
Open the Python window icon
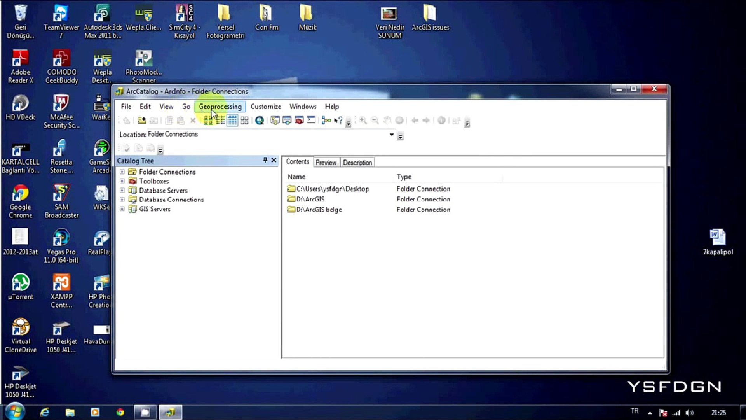(x=311, y=120)
